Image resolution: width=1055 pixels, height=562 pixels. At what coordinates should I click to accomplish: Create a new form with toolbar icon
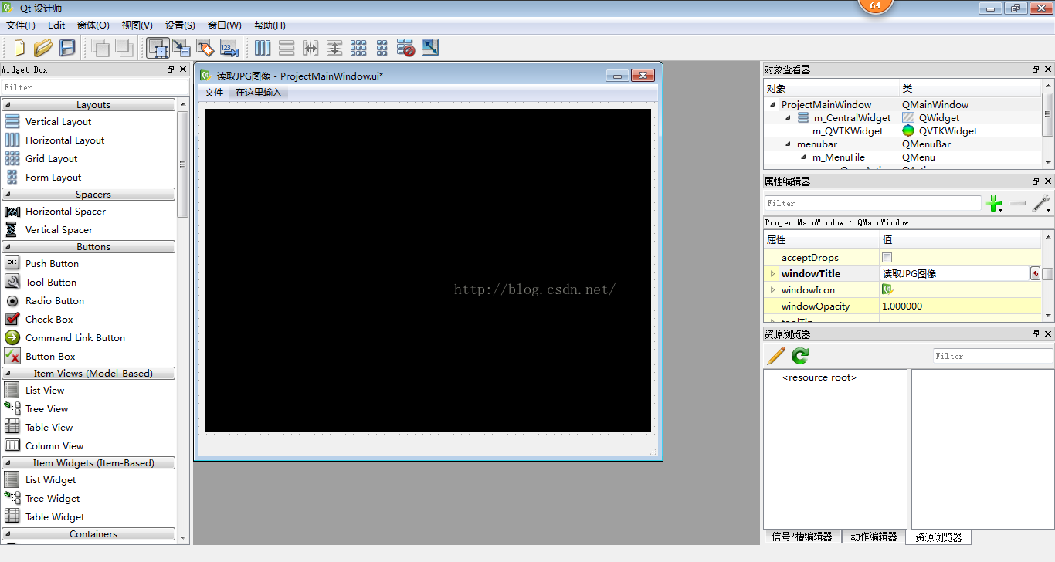pos(19,48)
